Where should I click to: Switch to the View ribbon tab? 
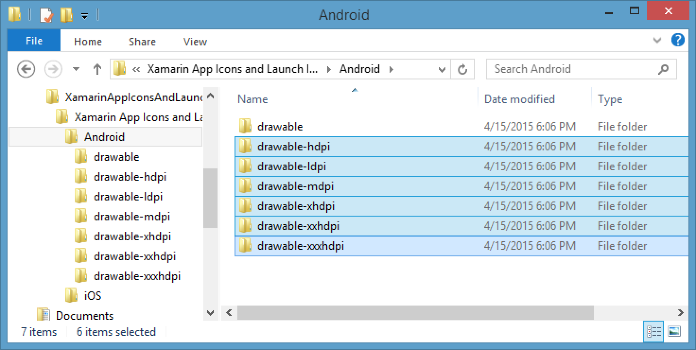[x=195, y=42]
